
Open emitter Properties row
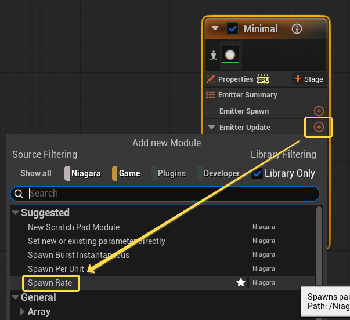pyautogui.click(x=236, y=79)
